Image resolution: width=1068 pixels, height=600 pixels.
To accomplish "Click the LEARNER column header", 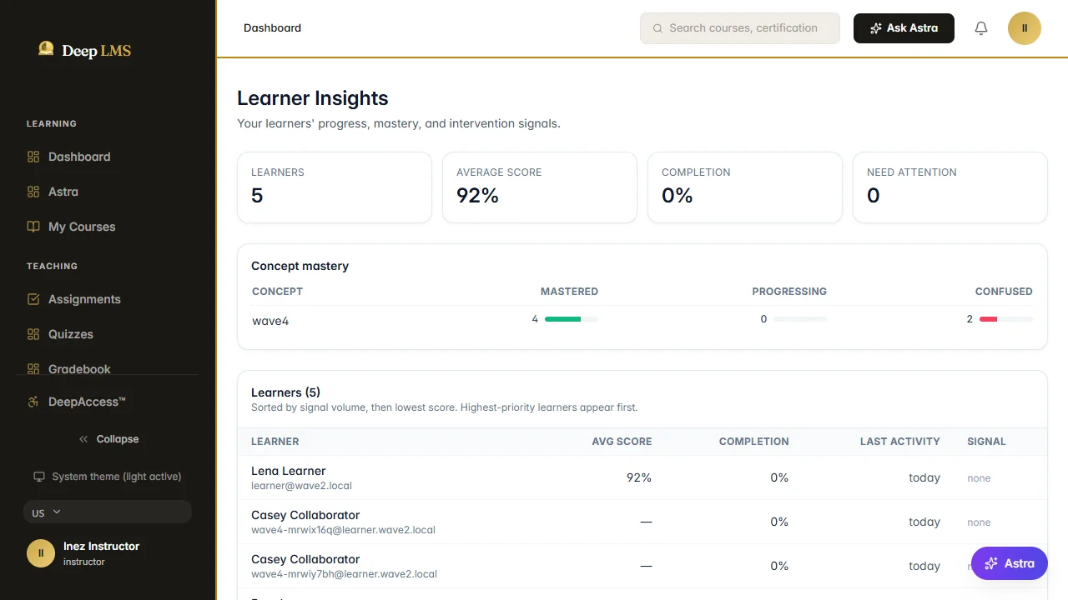I will click(275, 442).
